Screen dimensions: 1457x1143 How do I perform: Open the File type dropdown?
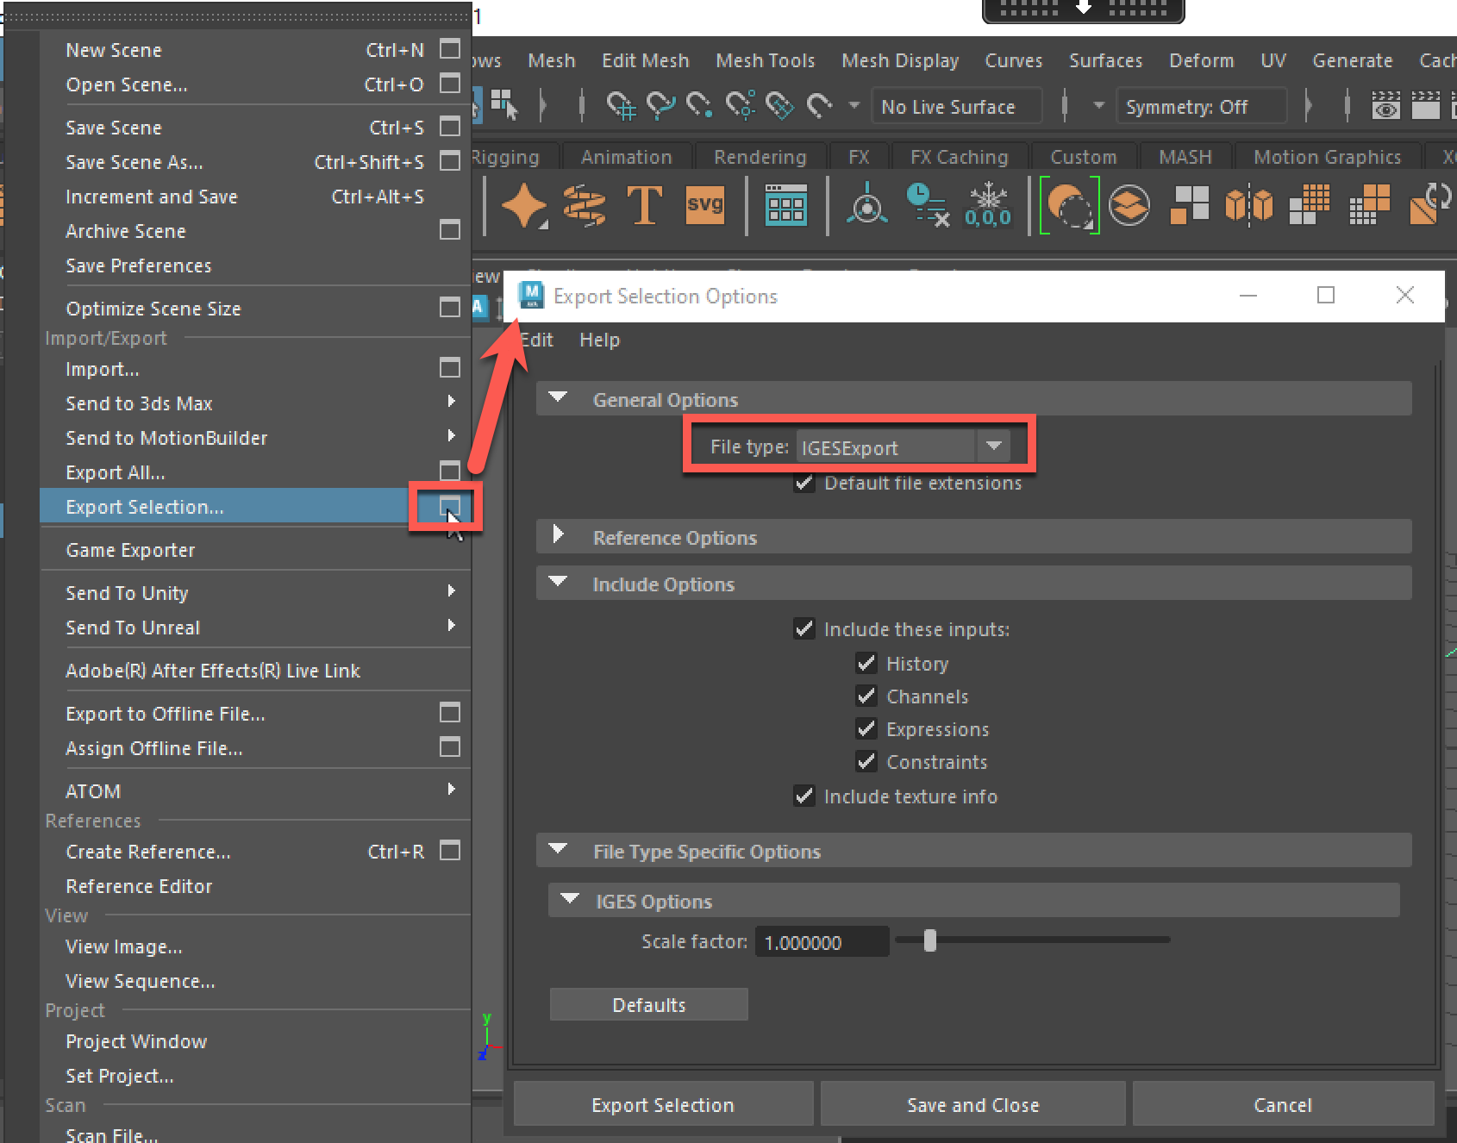[x=993, y=446]
